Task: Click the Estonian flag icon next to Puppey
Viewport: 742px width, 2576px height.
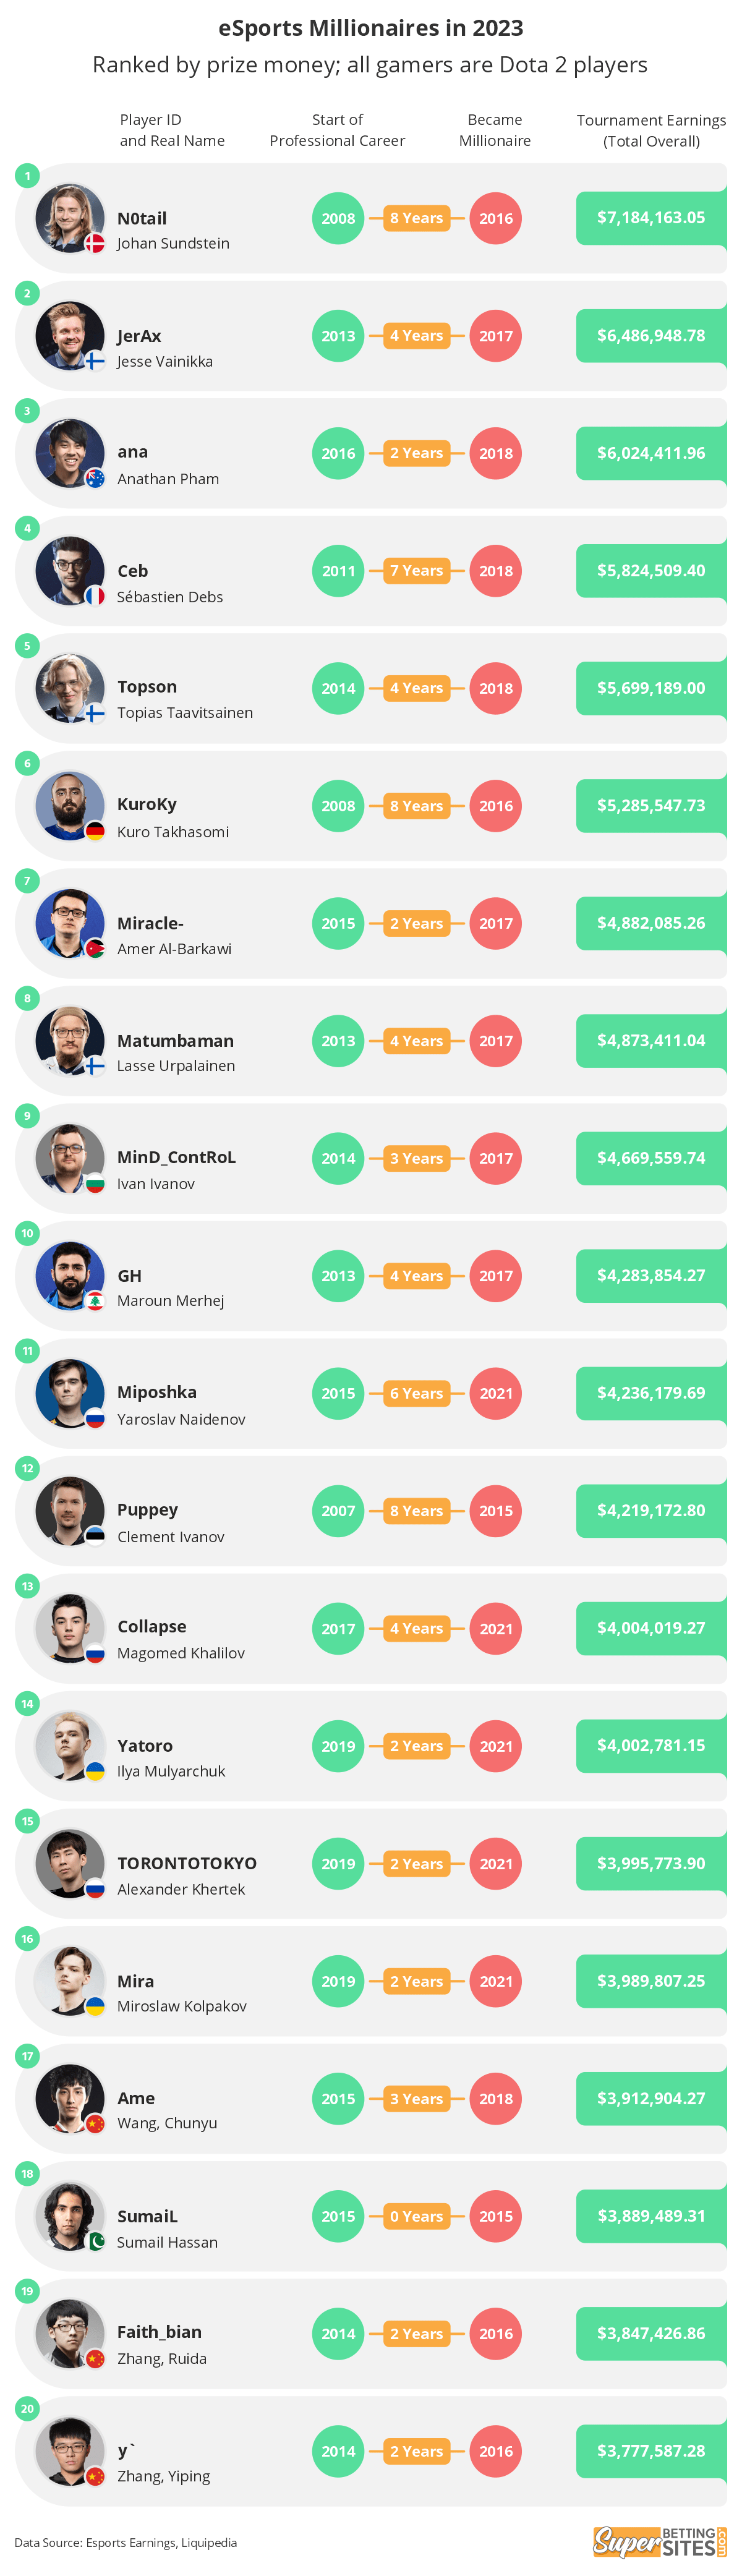Action: (95, 1535)
